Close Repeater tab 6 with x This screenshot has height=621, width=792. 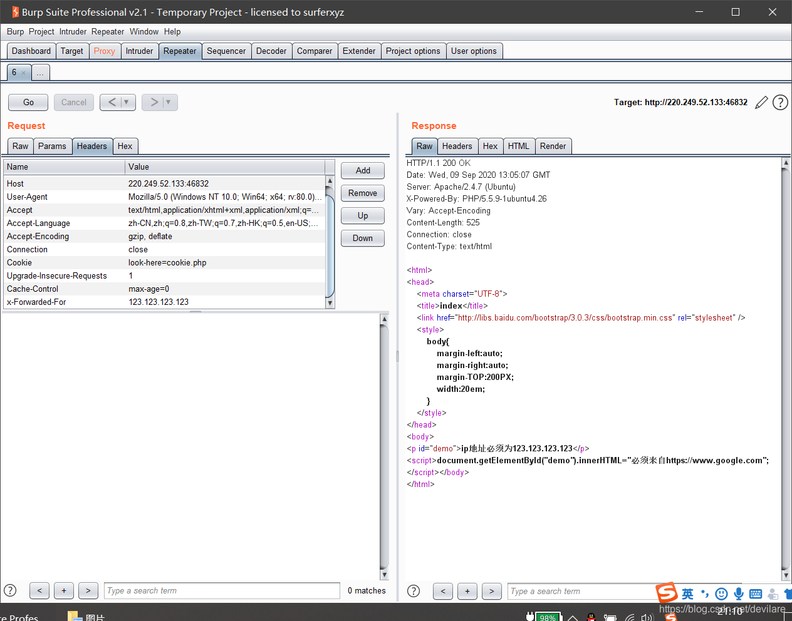[24, 73]
